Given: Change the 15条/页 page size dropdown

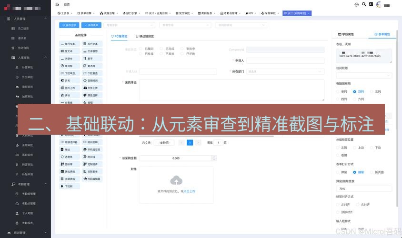Looking at the screenshot, I should click(x=164, y=143).
